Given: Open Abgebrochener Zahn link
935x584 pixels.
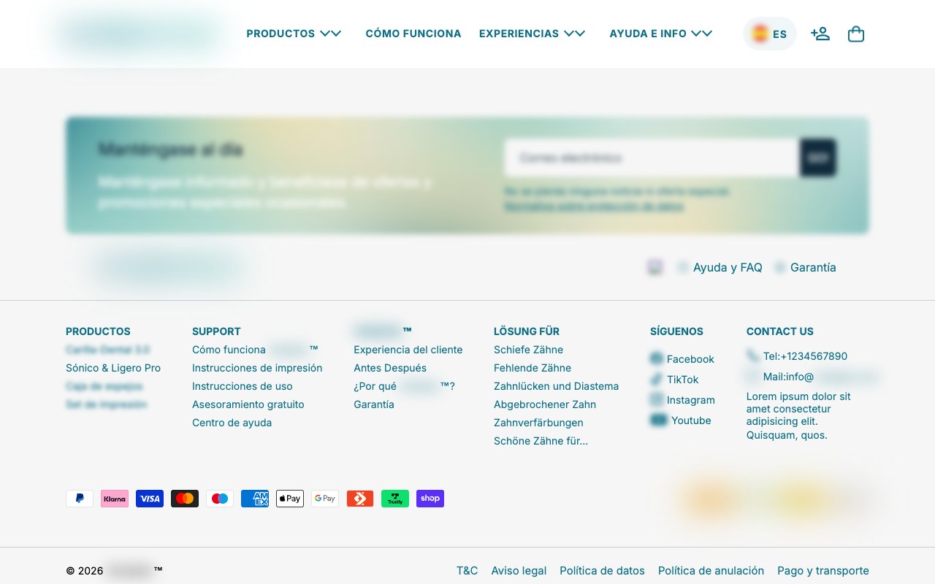Looking at the screenshot, I should coord(545,404).
